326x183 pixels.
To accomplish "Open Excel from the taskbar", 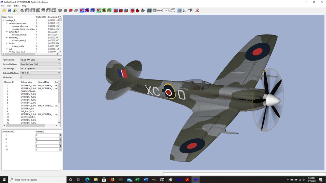I will [137, 180].
